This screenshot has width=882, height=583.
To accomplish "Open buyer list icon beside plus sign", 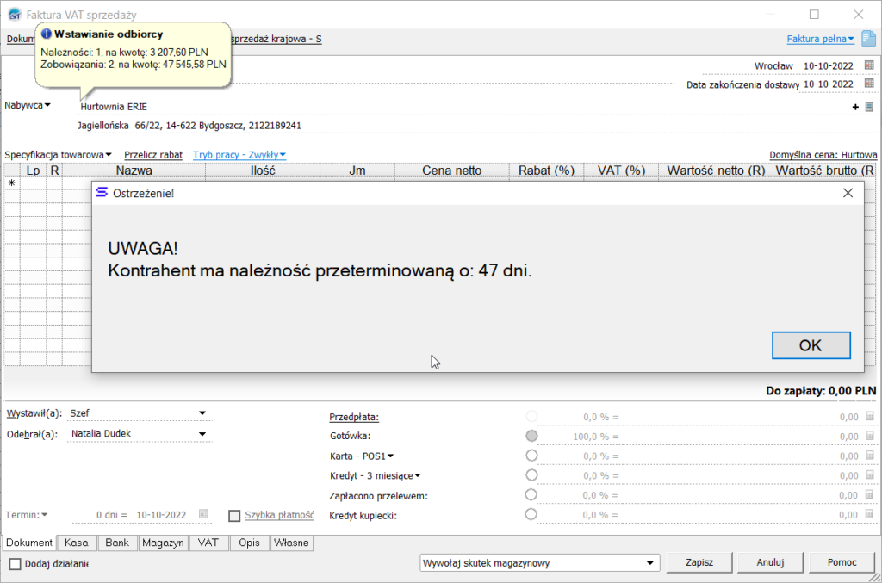I will tap(869, 107).
